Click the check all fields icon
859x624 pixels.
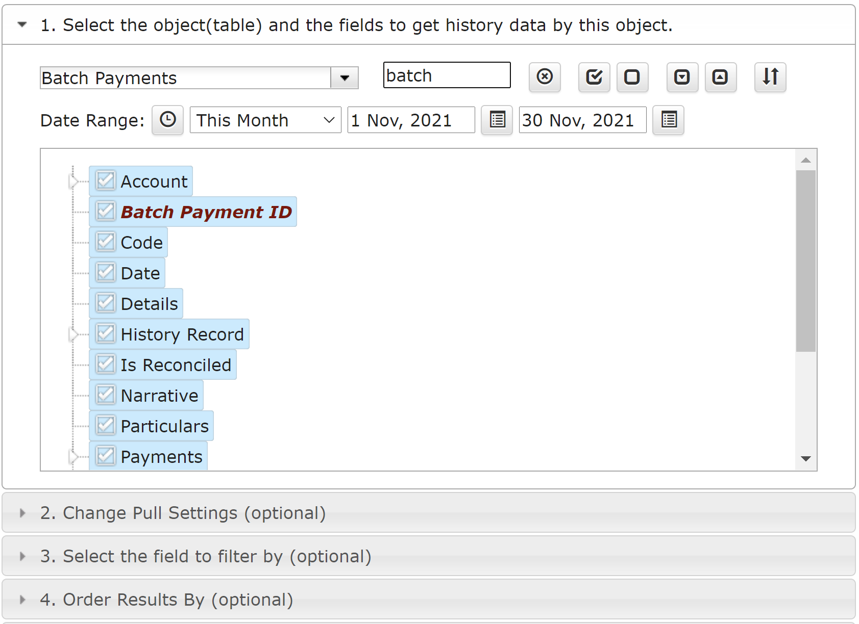(x=594, y=77)
